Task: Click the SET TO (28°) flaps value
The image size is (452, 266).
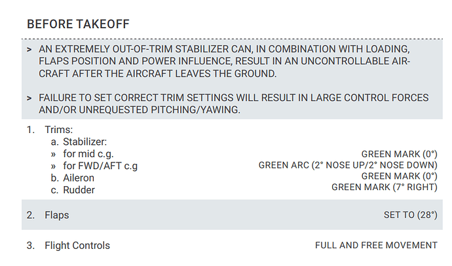Action: (x=410, y=215)
